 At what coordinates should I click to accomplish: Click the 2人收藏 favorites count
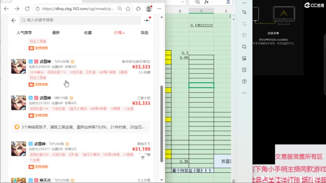pos(144,72)
